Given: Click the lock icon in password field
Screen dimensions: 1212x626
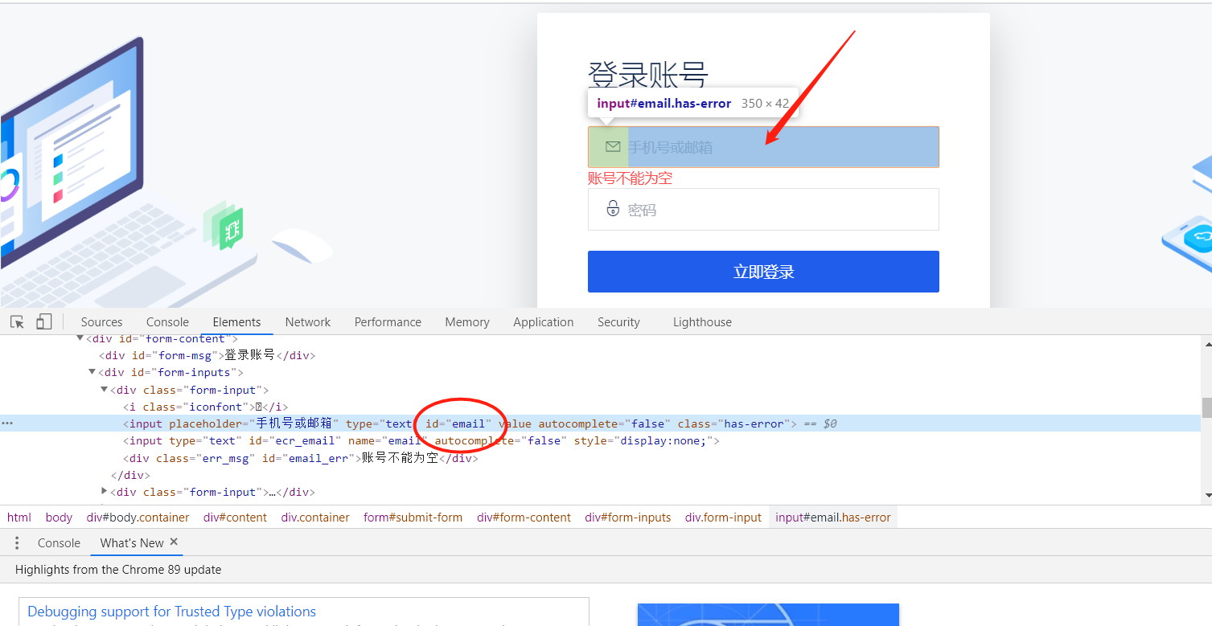Looking at the screenshot, I should point(613,209).
